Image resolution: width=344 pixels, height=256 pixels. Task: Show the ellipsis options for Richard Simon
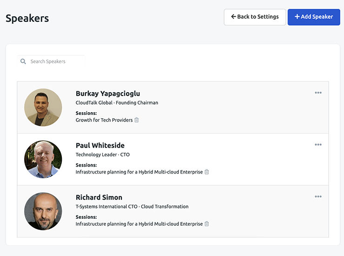[318, 197]
